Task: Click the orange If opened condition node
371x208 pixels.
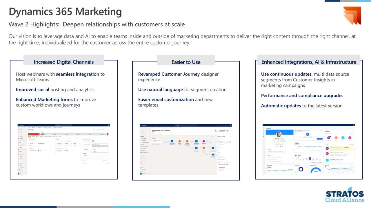Action: [x=187, y=141]
